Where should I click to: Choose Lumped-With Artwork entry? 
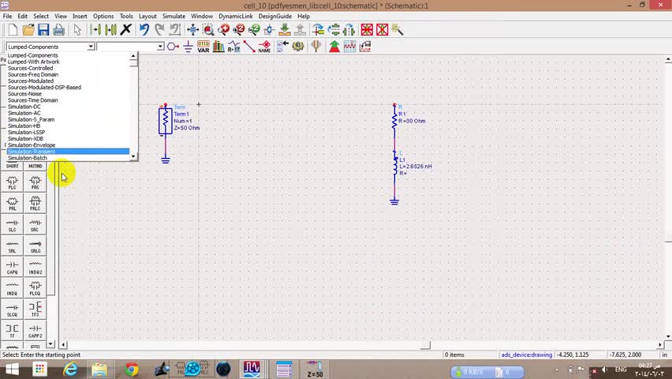68,62
